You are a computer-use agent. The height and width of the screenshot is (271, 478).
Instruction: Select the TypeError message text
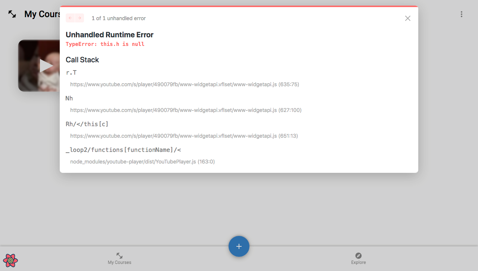coord(105,44)
